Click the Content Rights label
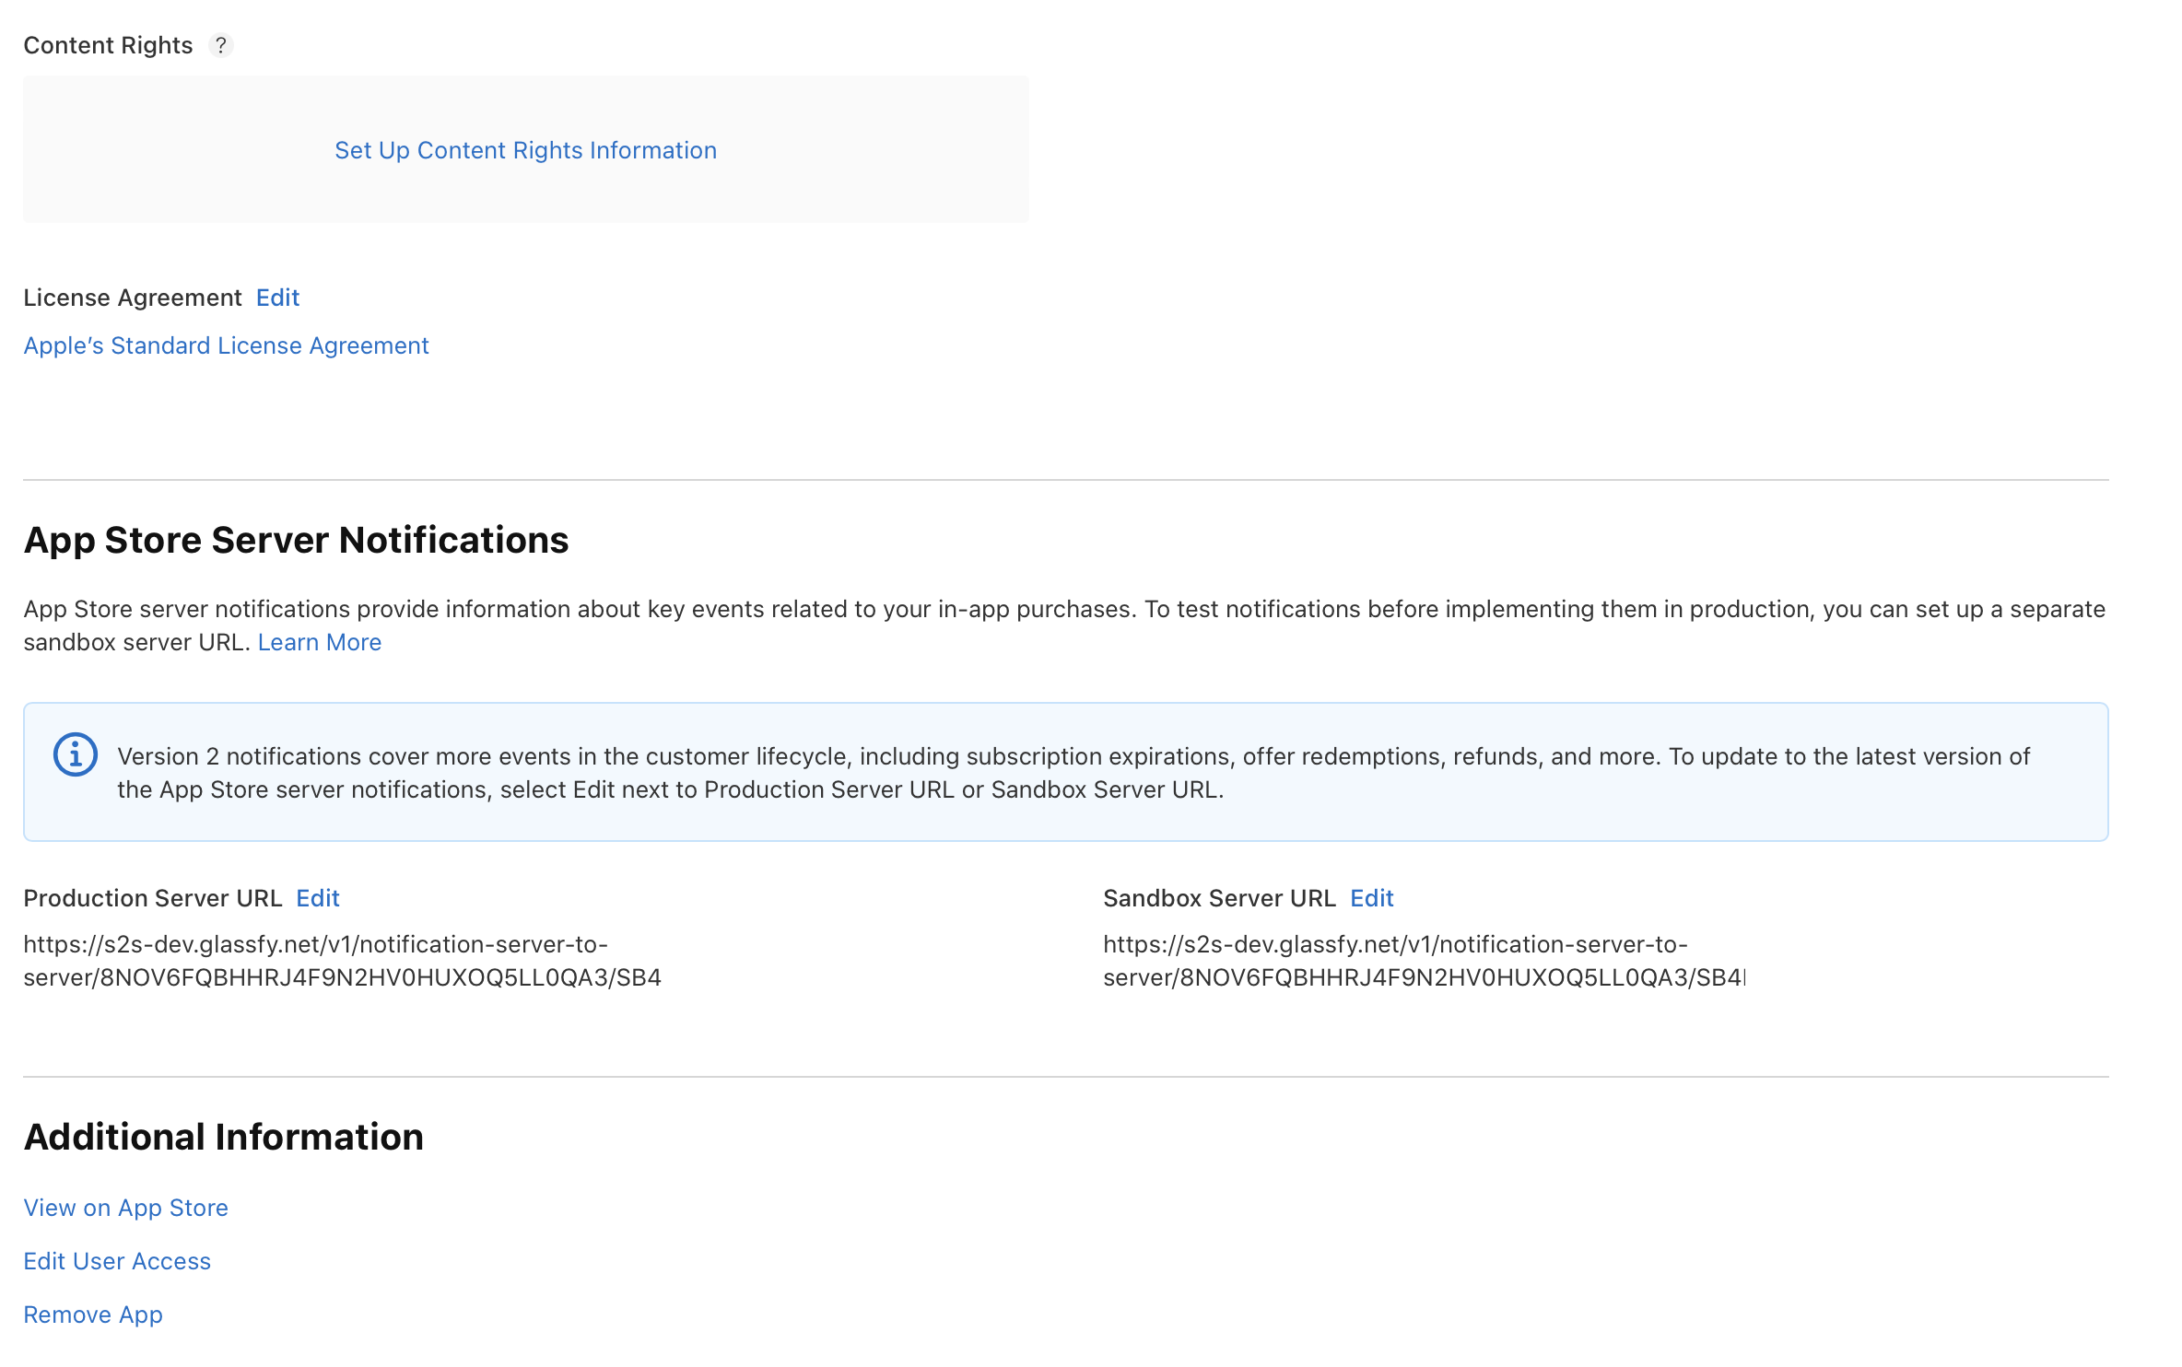 click(x=108, y=45)
